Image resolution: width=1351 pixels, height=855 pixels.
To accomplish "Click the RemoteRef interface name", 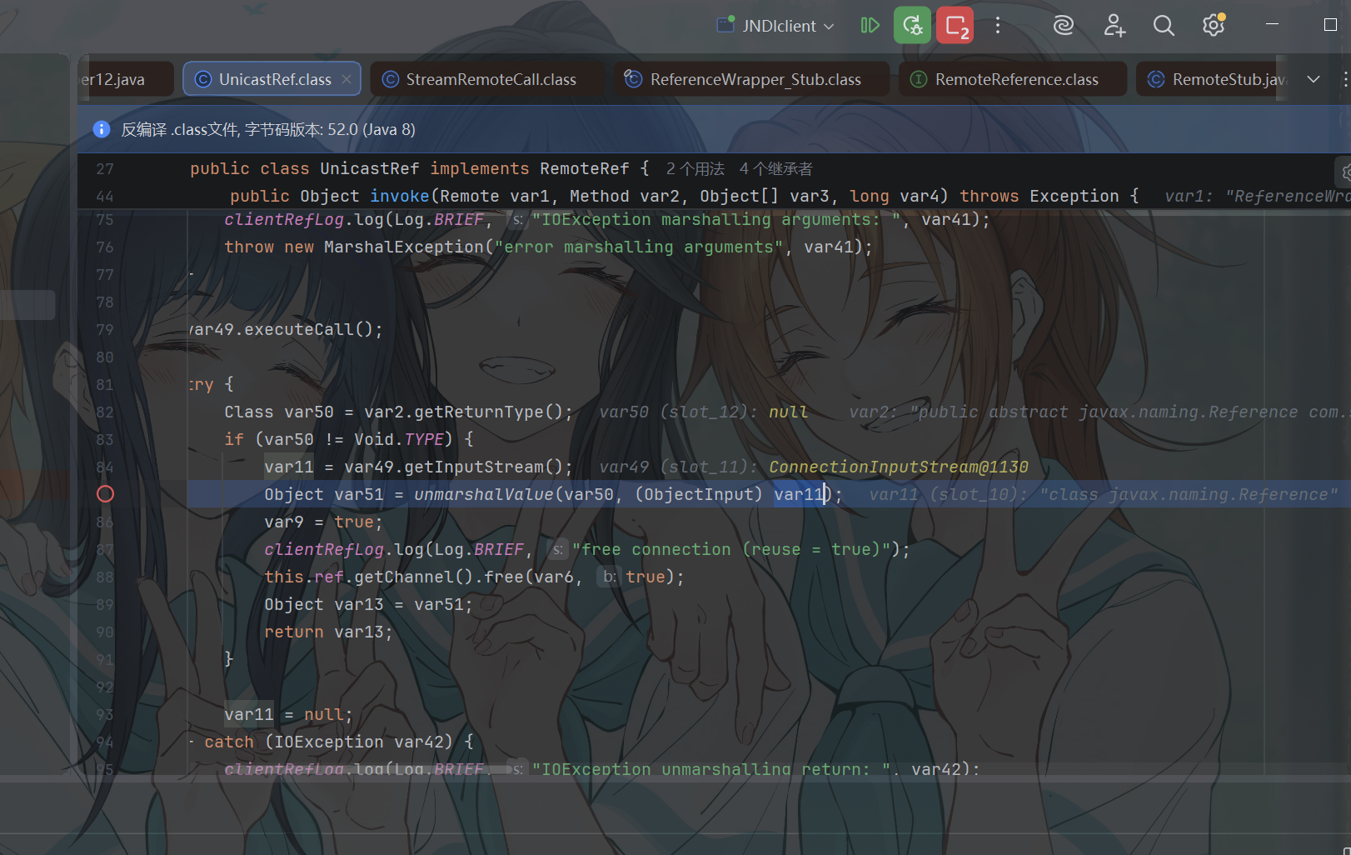I will point(585,168).
